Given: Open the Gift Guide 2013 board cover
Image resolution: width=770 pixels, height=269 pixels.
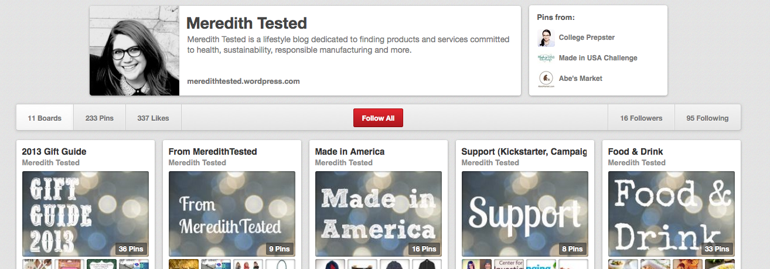Looking at the screenshot, I should [86, 213].
